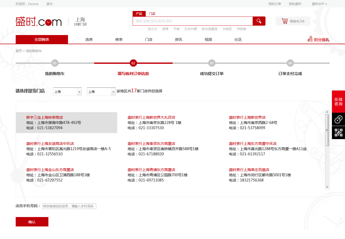
Task: Click the red search magnifier button
Action: pyautogui.click(x=259, y=21)
